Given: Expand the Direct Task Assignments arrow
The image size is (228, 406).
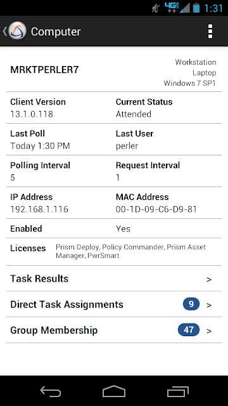Looking at the screenshot, I should coord(209,305).
